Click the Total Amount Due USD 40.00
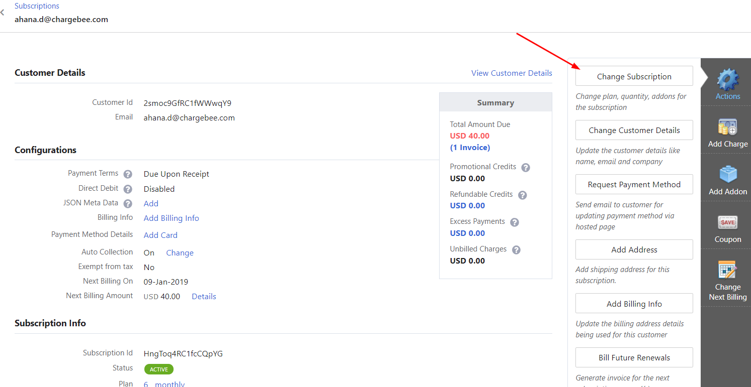 pyautogui.click(x=470, y=136)
